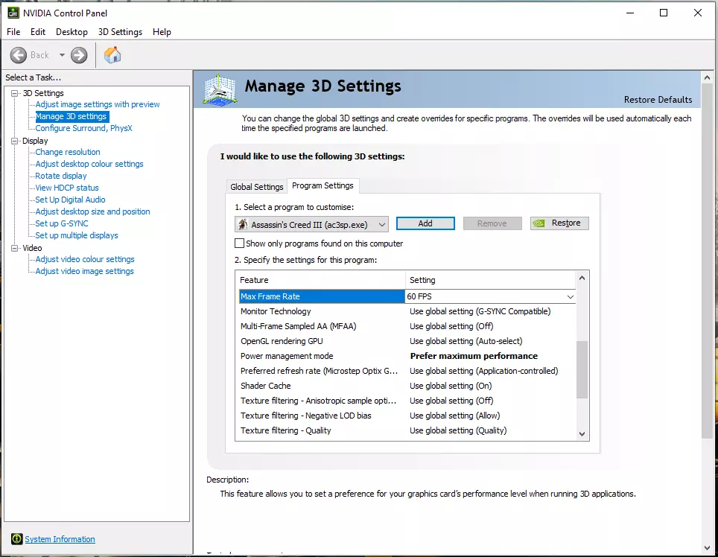Viewport: 718px width, 557px height.
Task: Switch to the Global Settings tab
Action: pos(257,187)
